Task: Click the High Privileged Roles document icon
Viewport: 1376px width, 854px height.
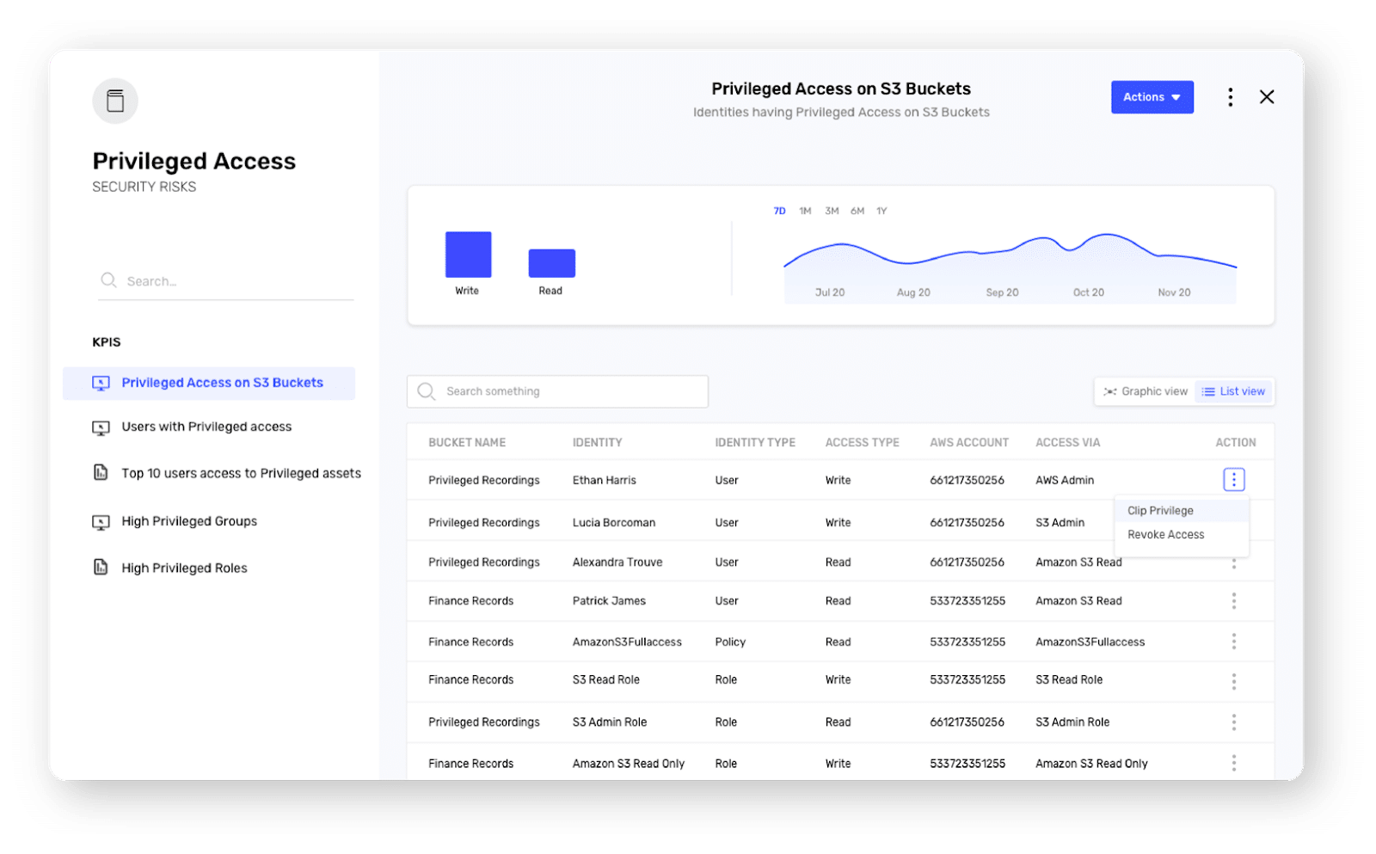Action: 100,568
